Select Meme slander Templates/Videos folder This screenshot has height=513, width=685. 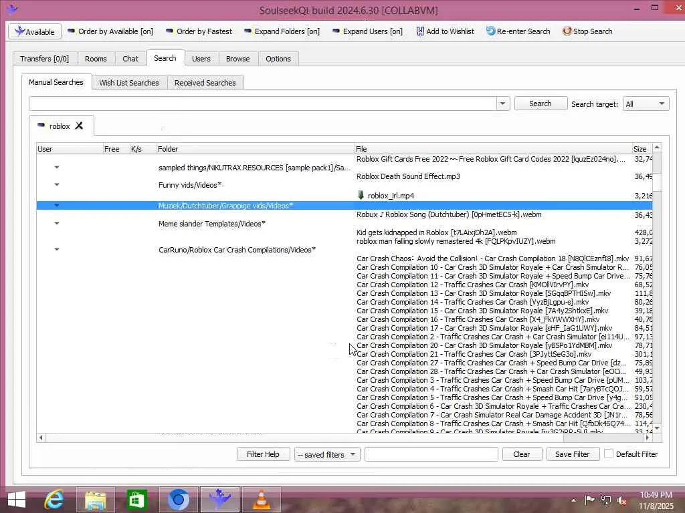[212, 224]
